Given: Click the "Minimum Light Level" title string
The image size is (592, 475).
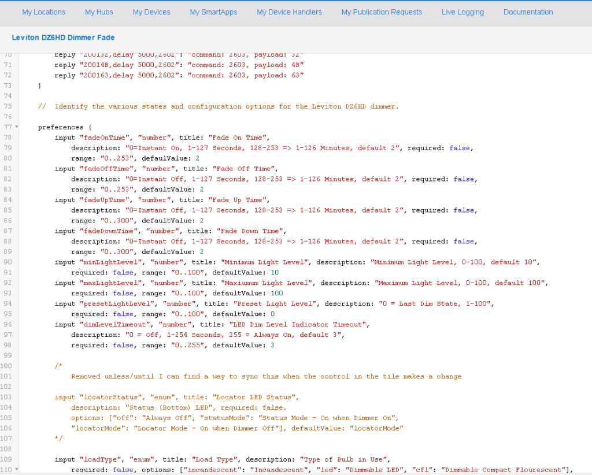Looking at the screenshot, I should (264, 262).
